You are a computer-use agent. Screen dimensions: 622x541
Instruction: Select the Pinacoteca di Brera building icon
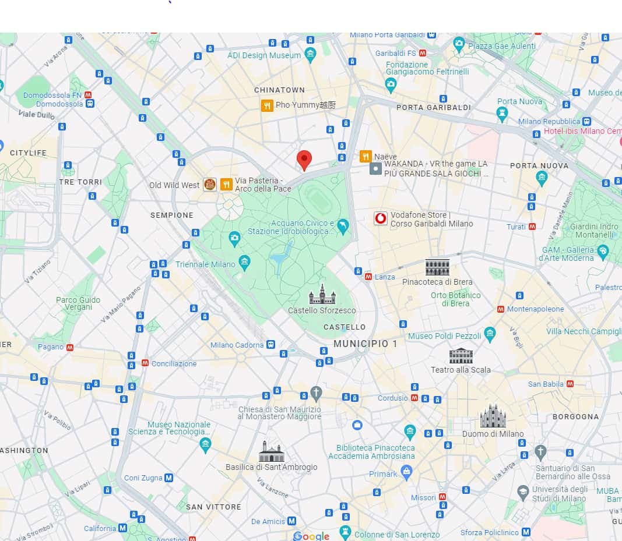[438, 267]
